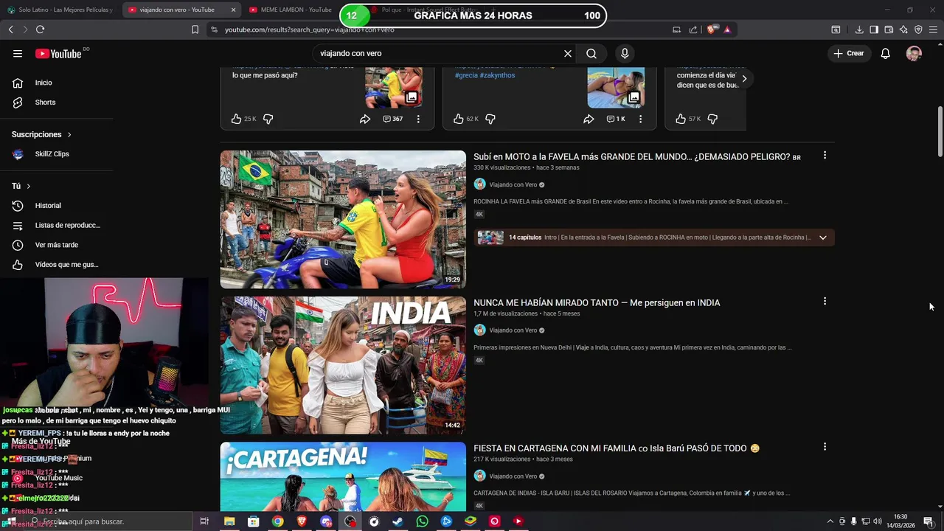Open Steam from the taskbar

point(398,521)
